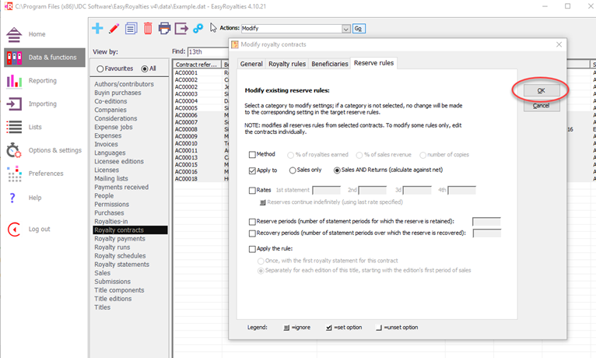596x358 pixels.
Task: Click the OK button
Action: pos(542,90)
